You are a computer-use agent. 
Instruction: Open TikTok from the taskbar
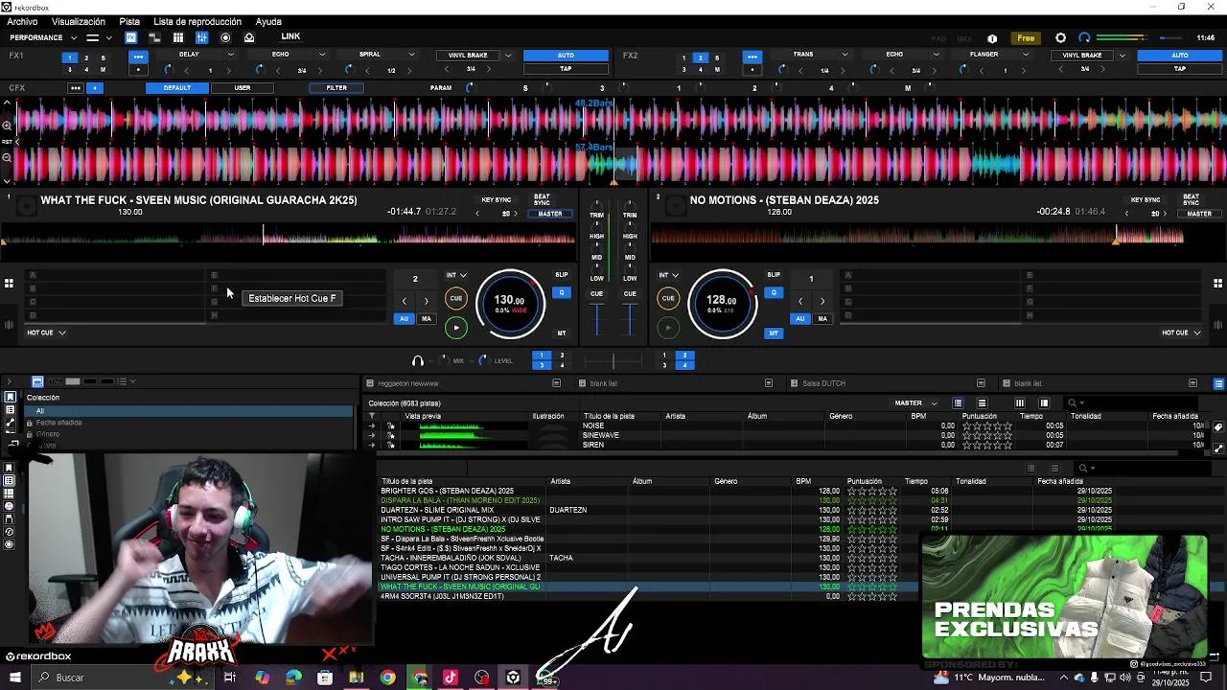coord(451,678)
